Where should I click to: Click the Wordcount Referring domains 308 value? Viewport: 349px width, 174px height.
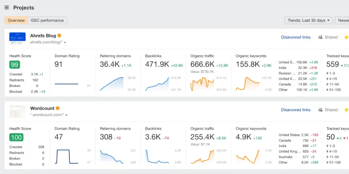106,137
